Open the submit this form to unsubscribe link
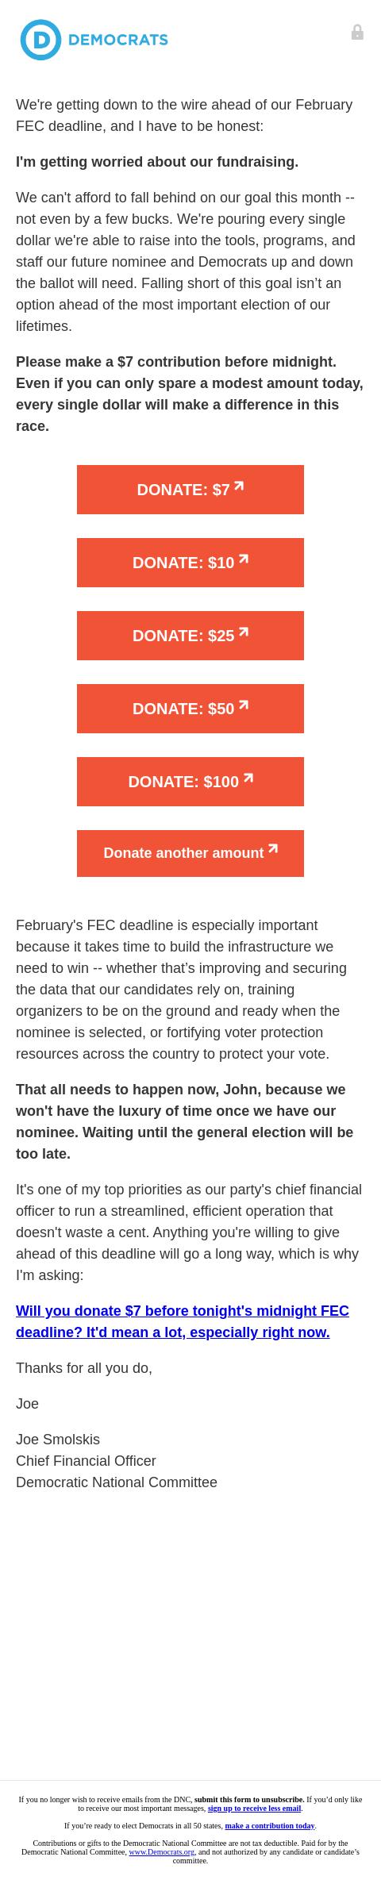The height and width of the screenshot is (1880, 381). click(249, 1799)
